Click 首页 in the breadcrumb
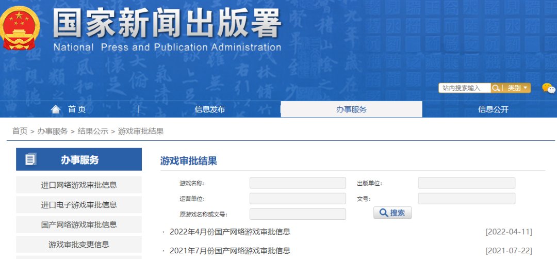Image resolution: width=557 pixels, height=259 pixels. pyautogui.click(x=20, y=131)
